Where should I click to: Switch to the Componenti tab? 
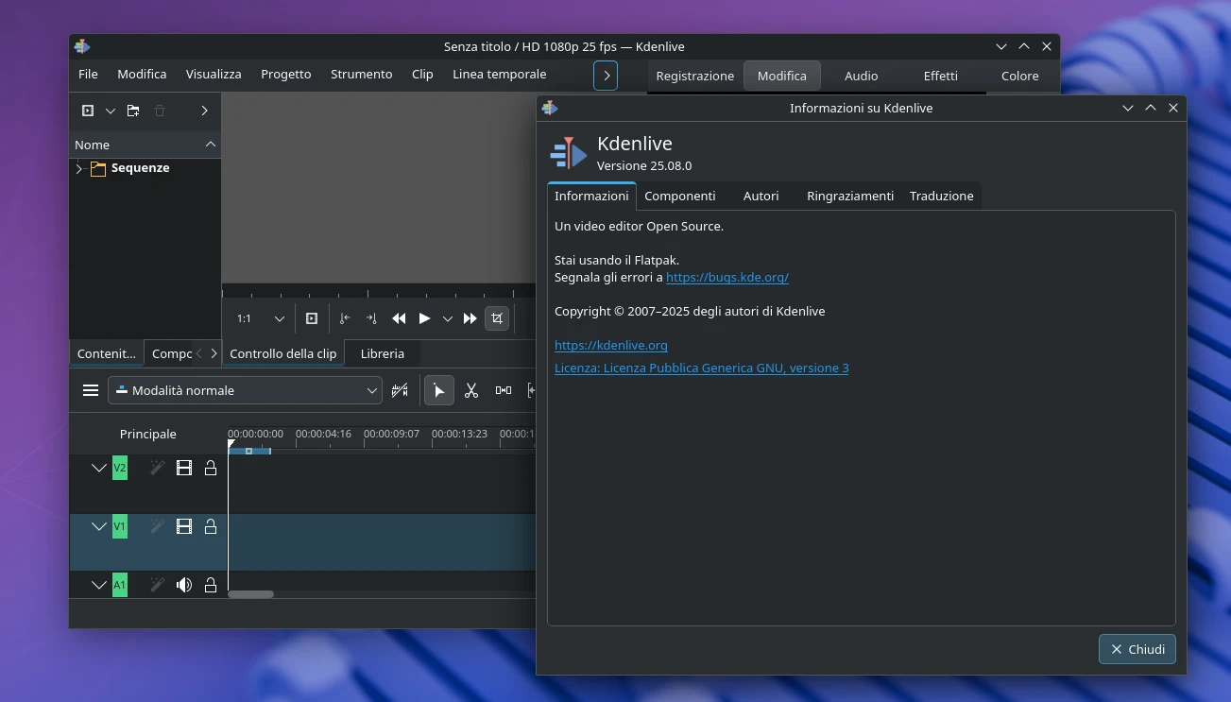pyautogui.click(x=680, y=196)
